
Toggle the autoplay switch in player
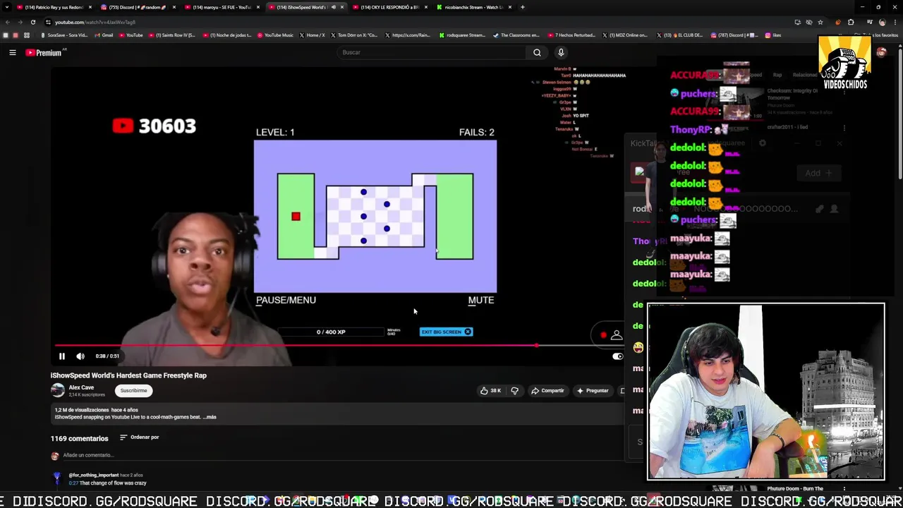(617, 356)
